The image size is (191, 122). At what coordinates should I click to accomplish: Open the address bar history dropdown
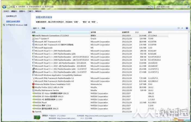click(149, 7)
